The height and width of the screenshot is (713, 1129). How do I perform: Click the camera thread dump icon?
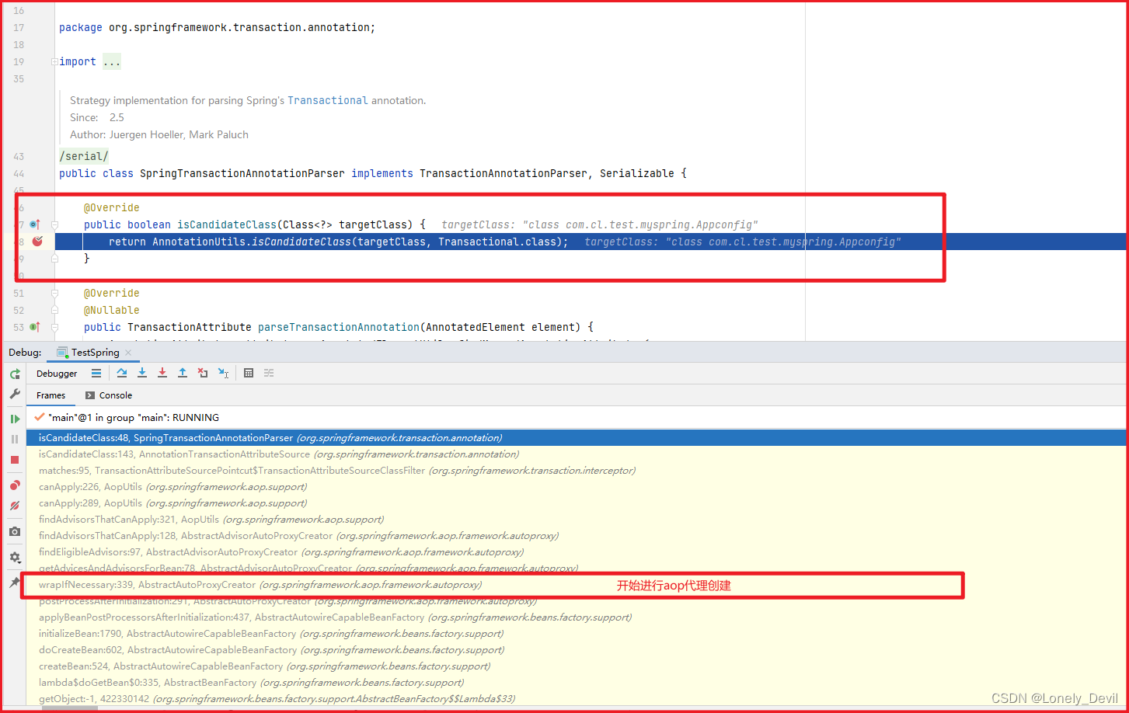tap(15, 532)
